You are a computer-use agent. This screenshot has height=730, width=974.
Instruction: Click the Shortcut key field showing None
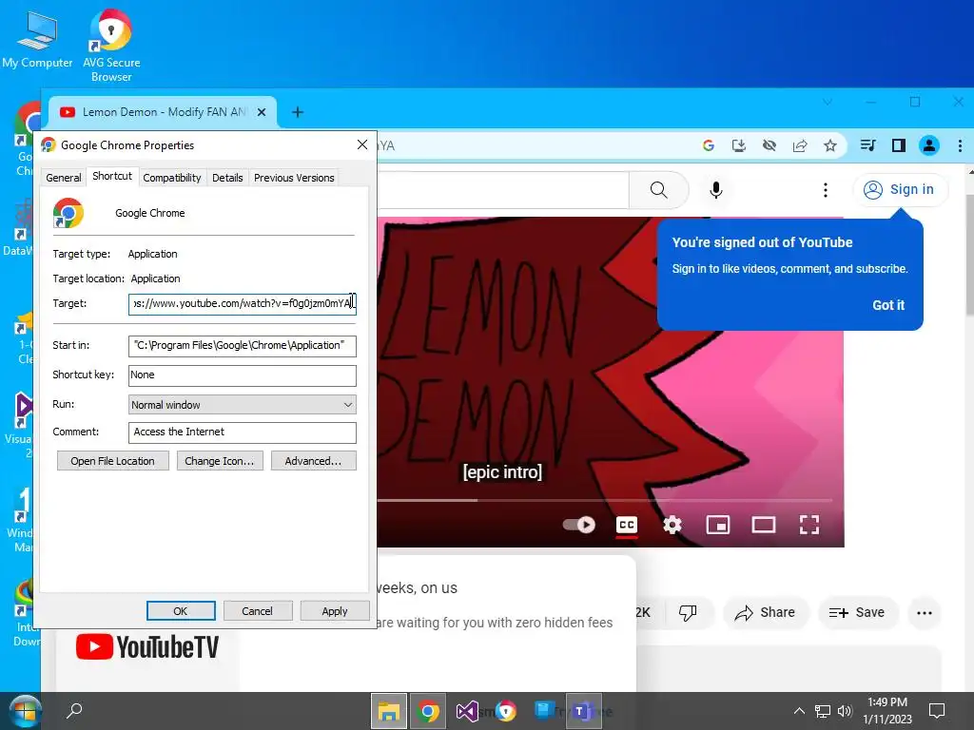243,375
